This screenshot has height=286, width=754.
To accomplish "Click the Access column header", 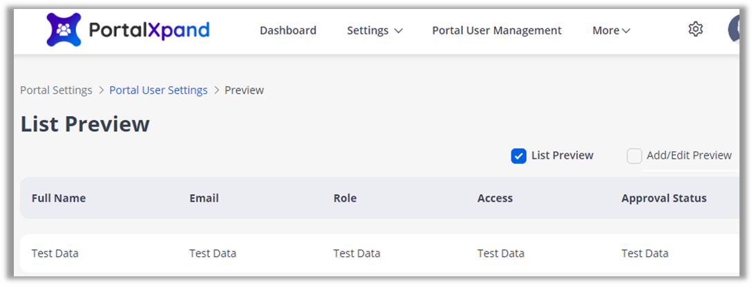I will (495, 198).
